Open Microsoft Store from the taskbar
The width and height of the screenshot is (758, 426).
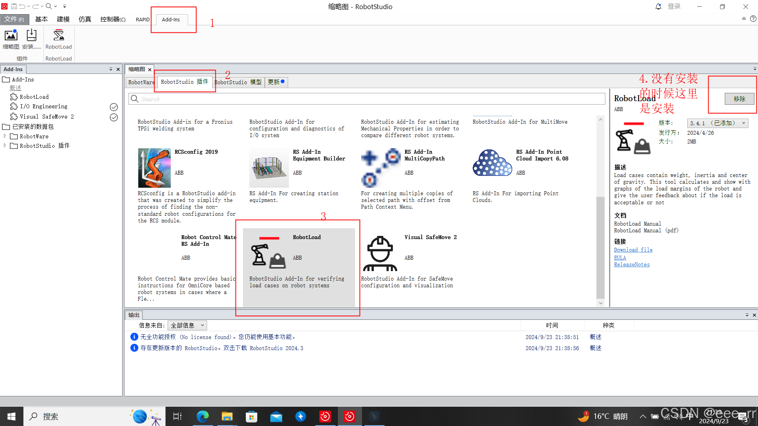251,417
